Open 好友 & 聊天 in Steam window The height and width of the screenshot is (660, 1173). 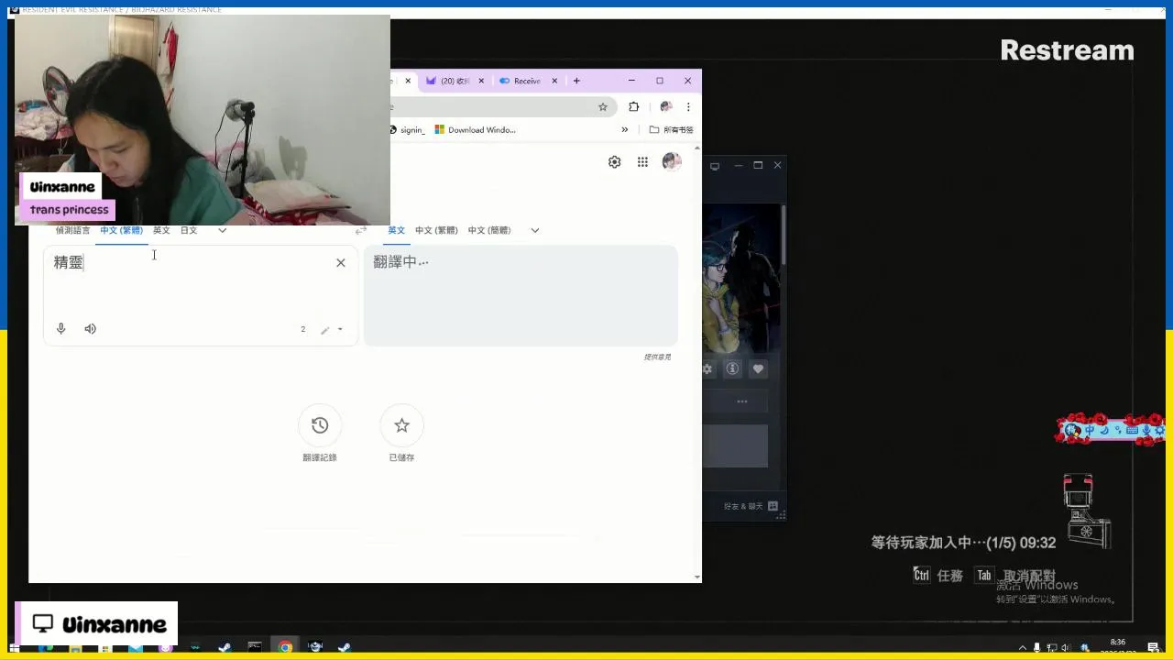751,506
